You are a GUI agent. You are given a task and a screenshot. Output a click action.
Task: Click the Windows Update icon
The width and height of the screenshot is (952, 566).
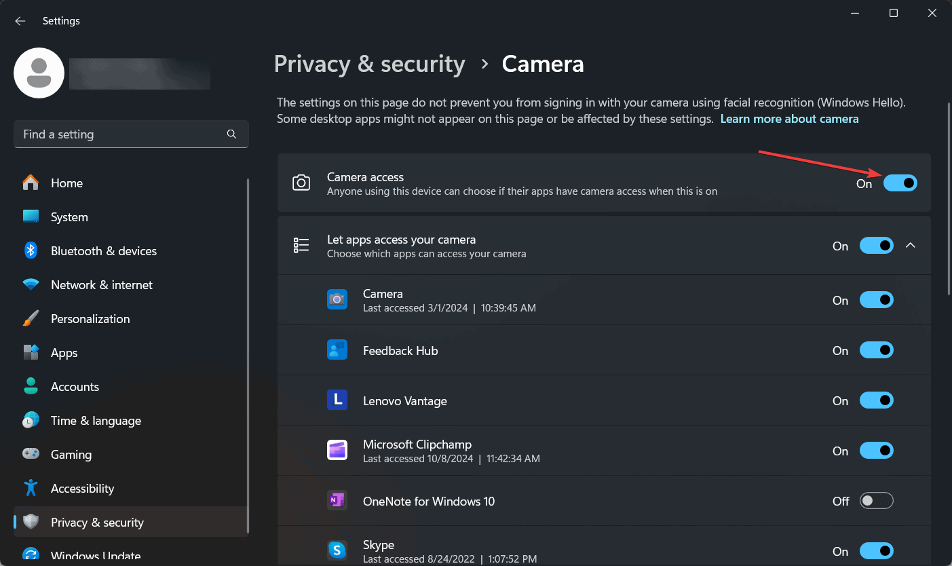pyautogui.click(x=31, y=555)
